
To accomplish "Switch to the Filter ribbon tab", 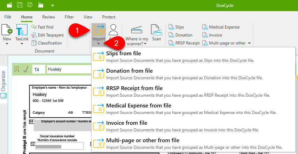I will click(x=69, y=17).
